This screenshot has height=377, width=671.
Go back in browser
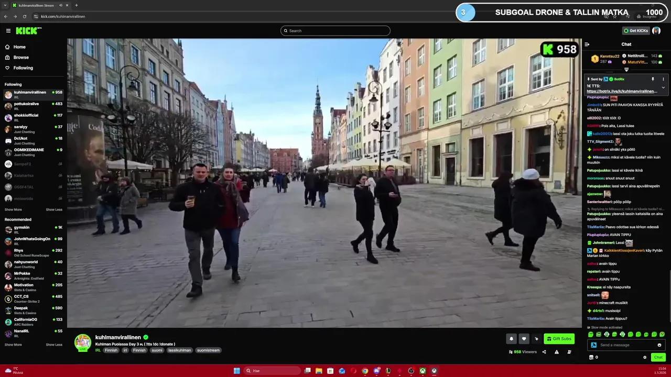click(6, 16)
